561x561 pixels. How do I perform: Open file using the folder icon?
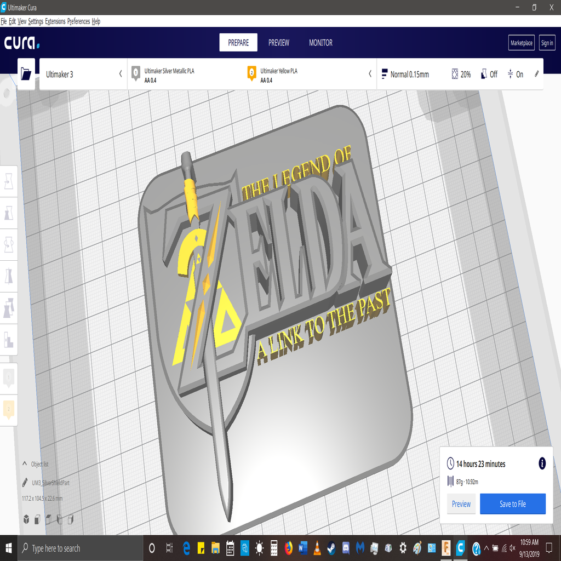26,74
